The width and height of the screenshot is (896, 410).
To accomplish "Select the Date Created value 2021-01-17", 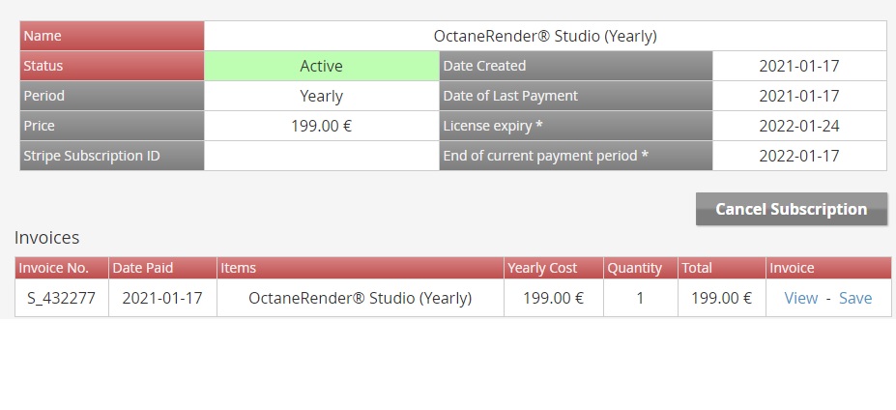I will click(x=798, y=66).
